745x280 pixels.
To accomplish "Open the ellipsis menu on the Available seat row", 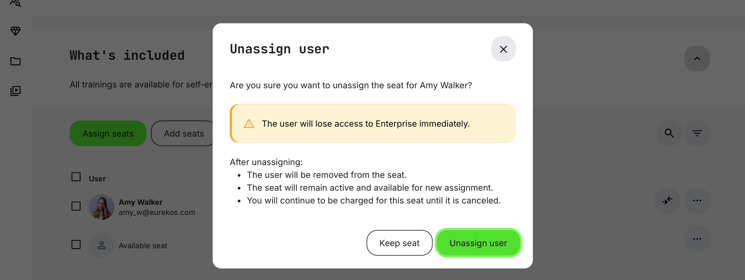I will pos(698,238).
